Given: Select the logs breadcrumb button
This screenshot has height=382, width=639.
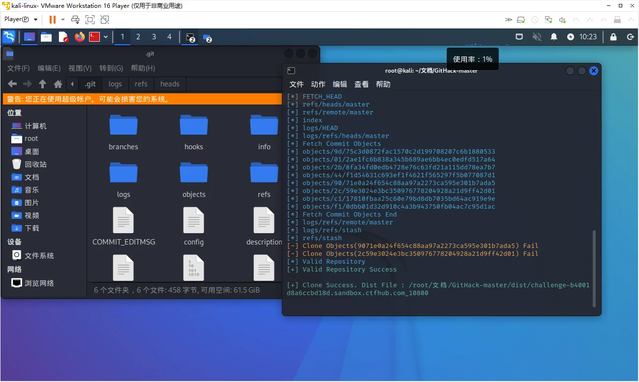Looking at the screenshot, I should click(115, 84).
